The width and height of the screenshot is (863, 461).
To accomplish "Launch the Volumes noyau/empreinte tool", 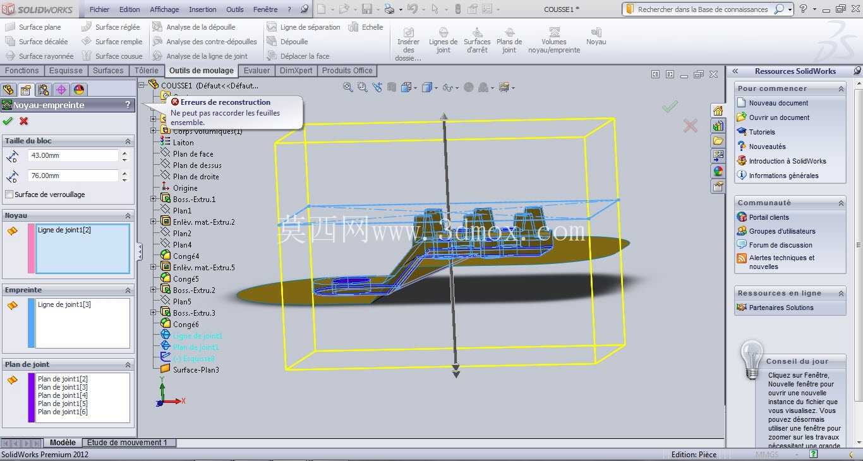I will 554,40.
